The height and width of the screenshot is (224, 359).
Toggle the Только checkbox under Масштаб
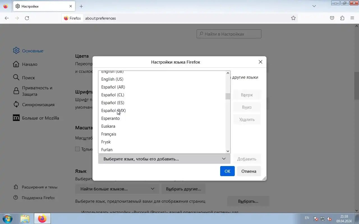click(77, 149)
